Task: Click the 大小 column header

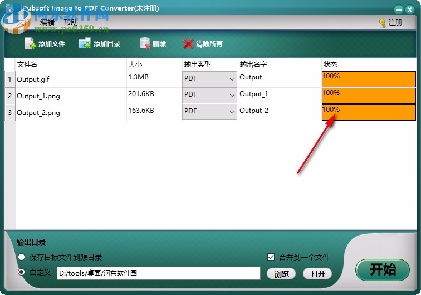Action: pos(154,64)
